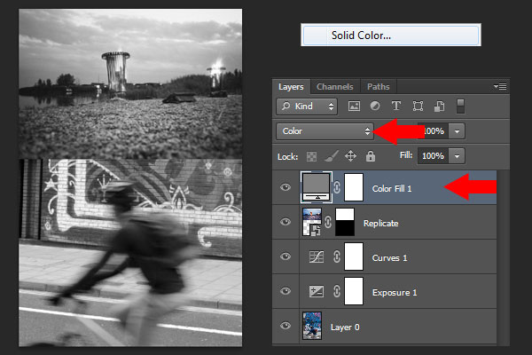Open the Kind filter dropdown
The height and width of the screenshot is (355, 532).
307,106
